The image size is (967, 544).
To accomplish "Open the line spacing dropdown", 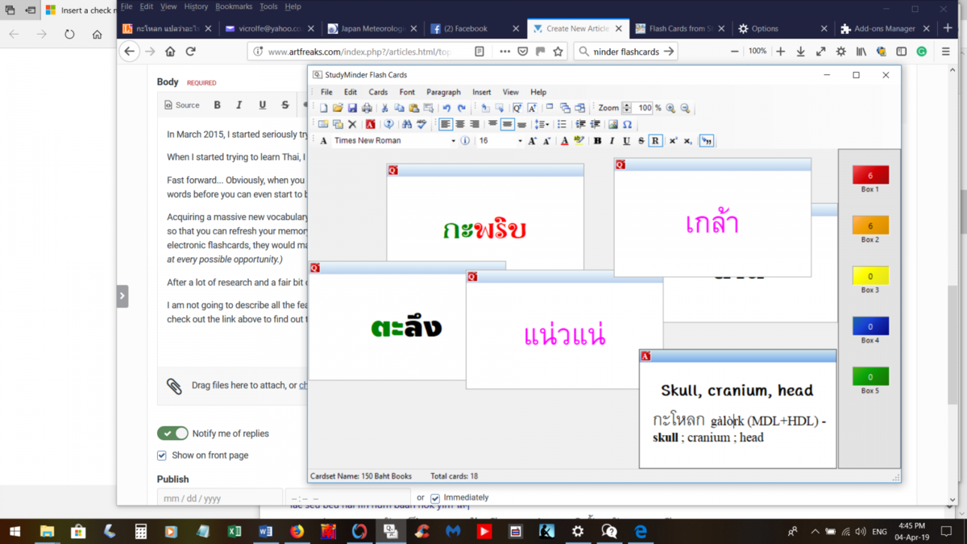I will 542,124.
